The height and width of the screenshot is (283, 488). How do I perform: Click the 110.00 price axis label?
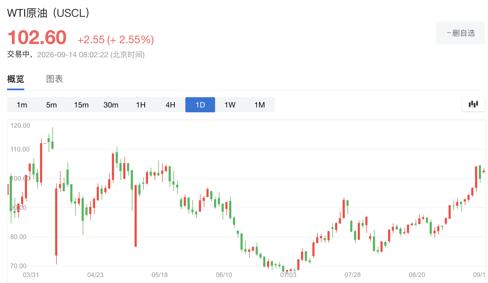(20, 149)
